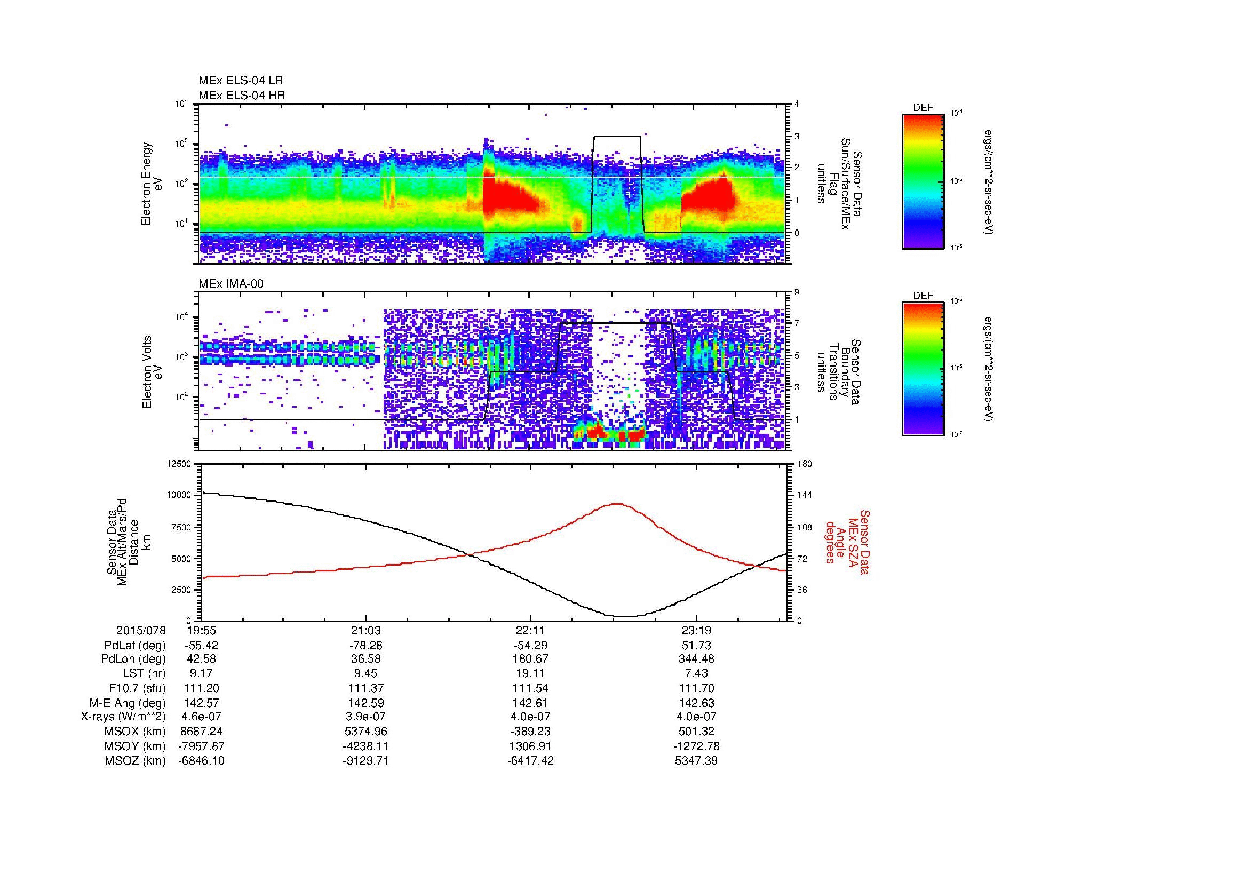1248x882 pixels.
Task: Click the peak of red SZA curve
Action: click(x=616, y=504)
